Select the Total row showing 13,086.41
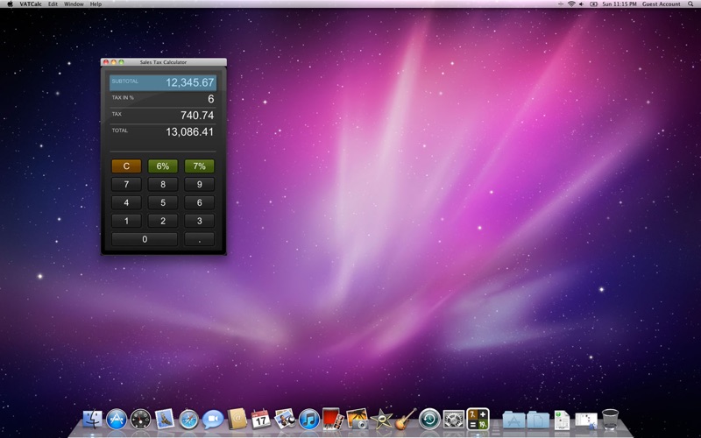 (163, 132)
